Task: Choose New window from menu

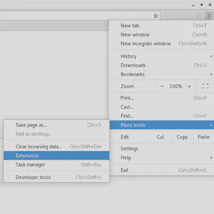Action: tap(162, 35)
